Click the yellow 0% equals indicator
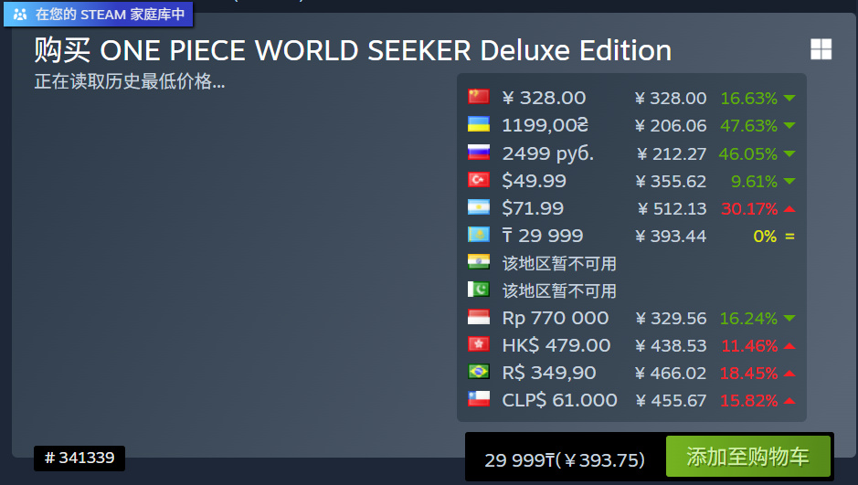Viewport: 858px width, 485px height. 773,236
